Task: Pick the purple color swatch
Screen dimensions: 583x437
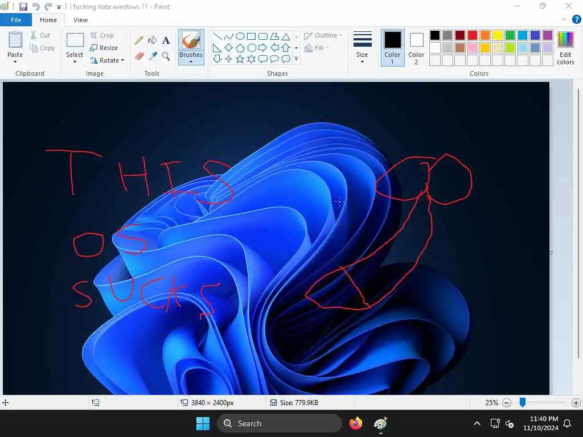Action: coord(548,35)
